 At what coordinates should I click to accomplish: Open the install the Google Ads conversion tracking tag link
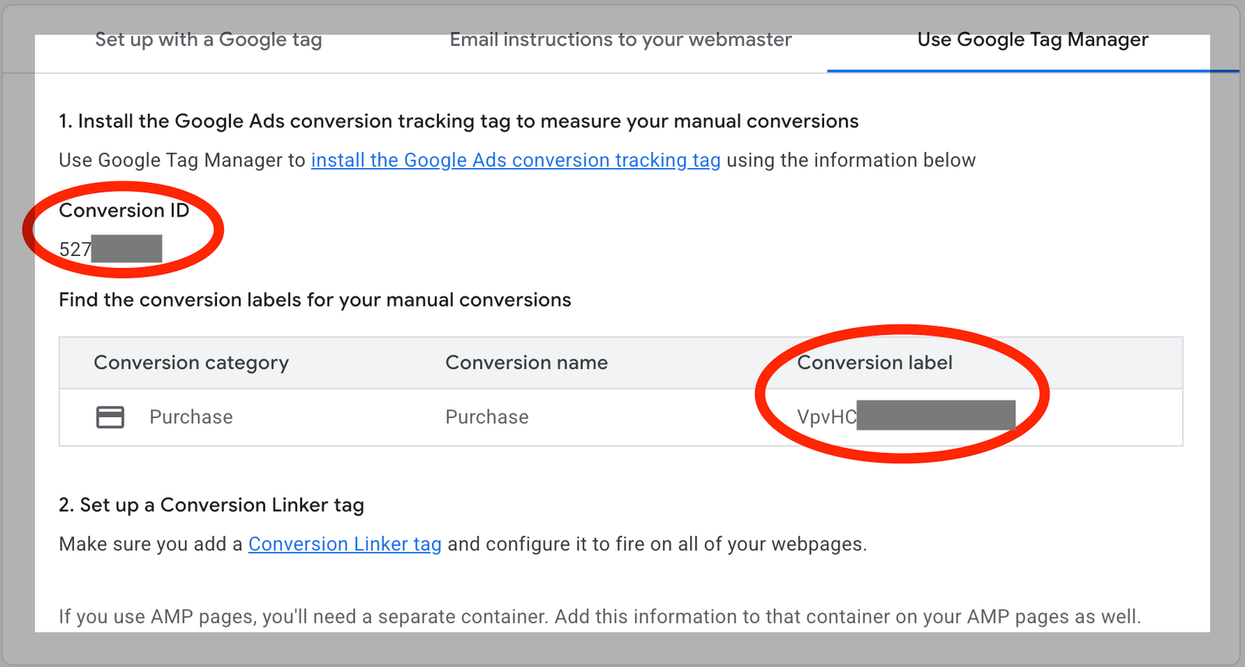coord(515,160)
